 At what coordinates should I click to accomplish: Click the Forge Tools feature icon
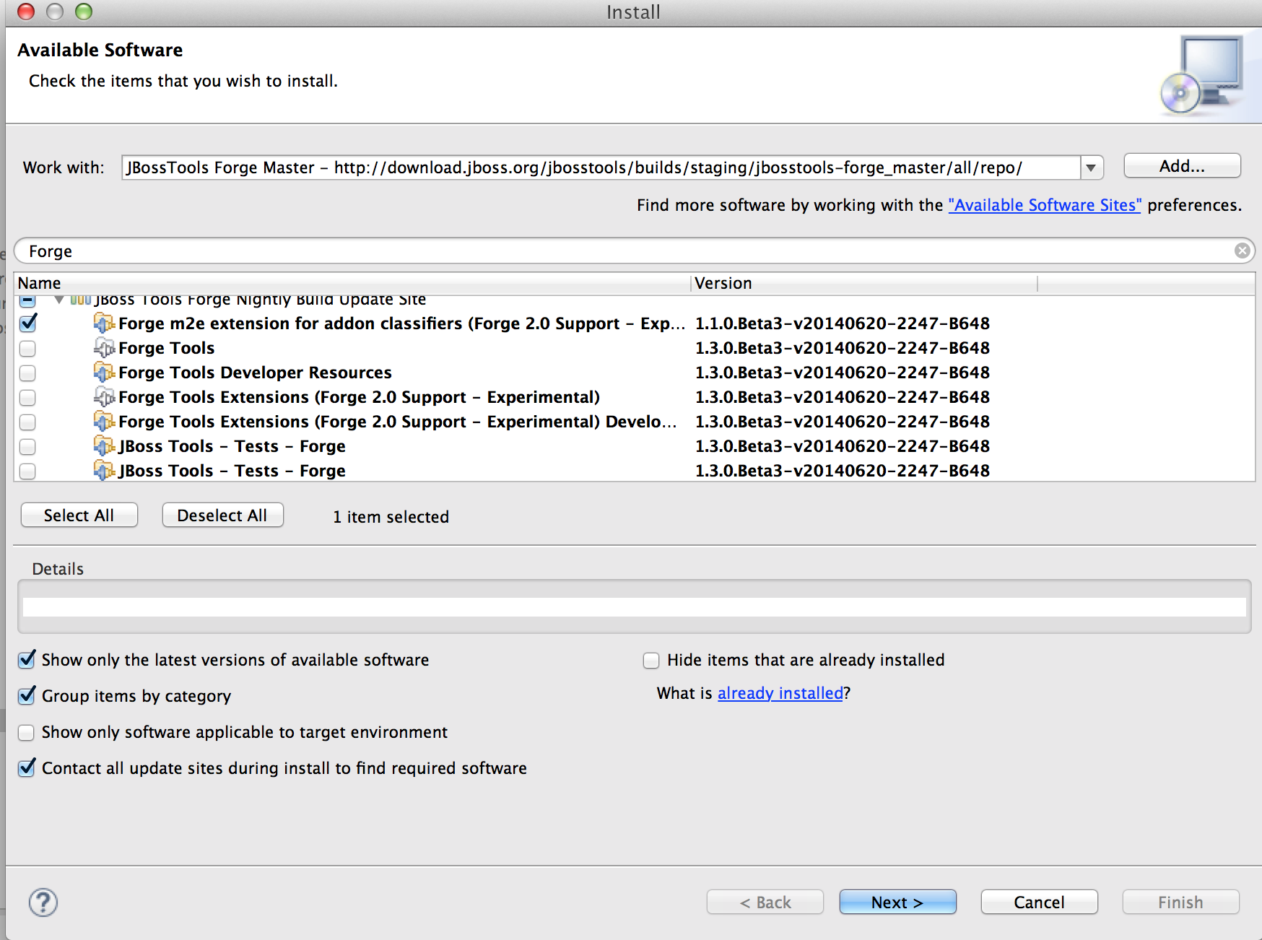tap(104, 348)
